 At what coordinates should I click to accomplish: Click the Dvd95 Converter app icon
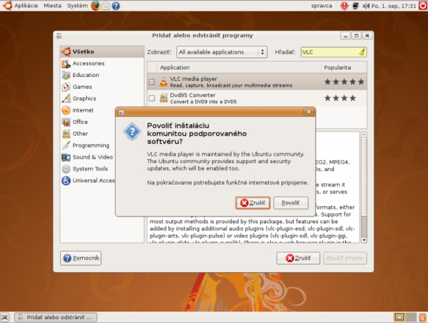[x=163, y=98]
